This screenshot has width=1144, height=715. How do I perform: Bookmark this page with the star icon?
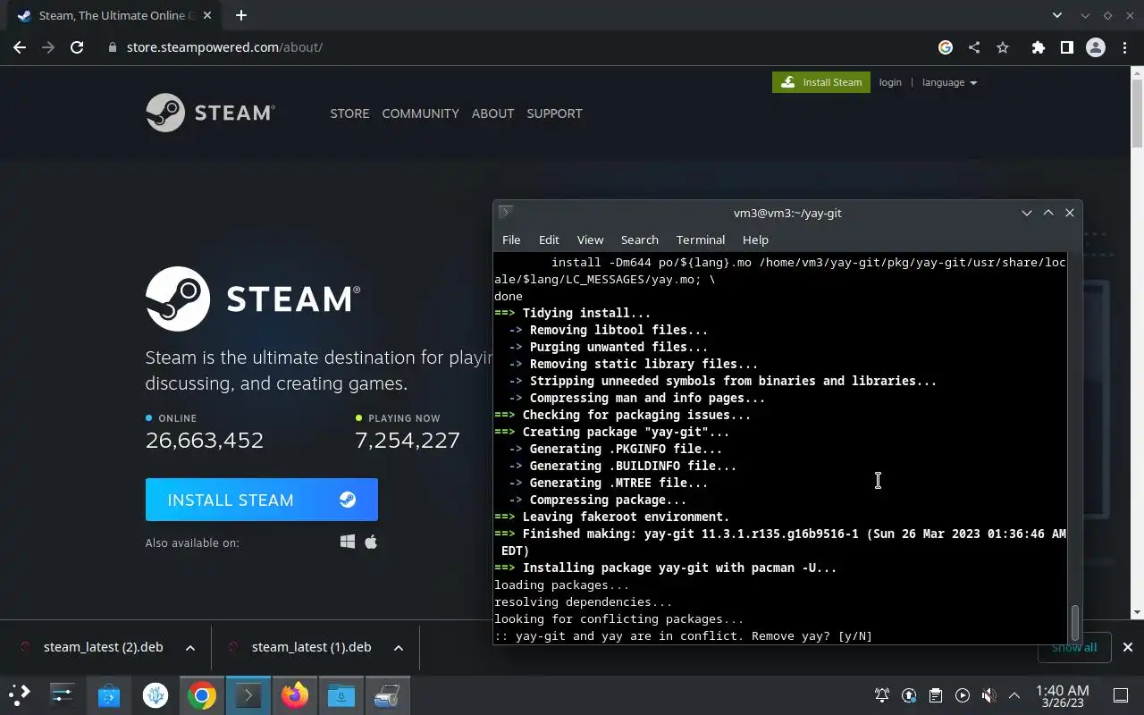[x=1003, y=47]
